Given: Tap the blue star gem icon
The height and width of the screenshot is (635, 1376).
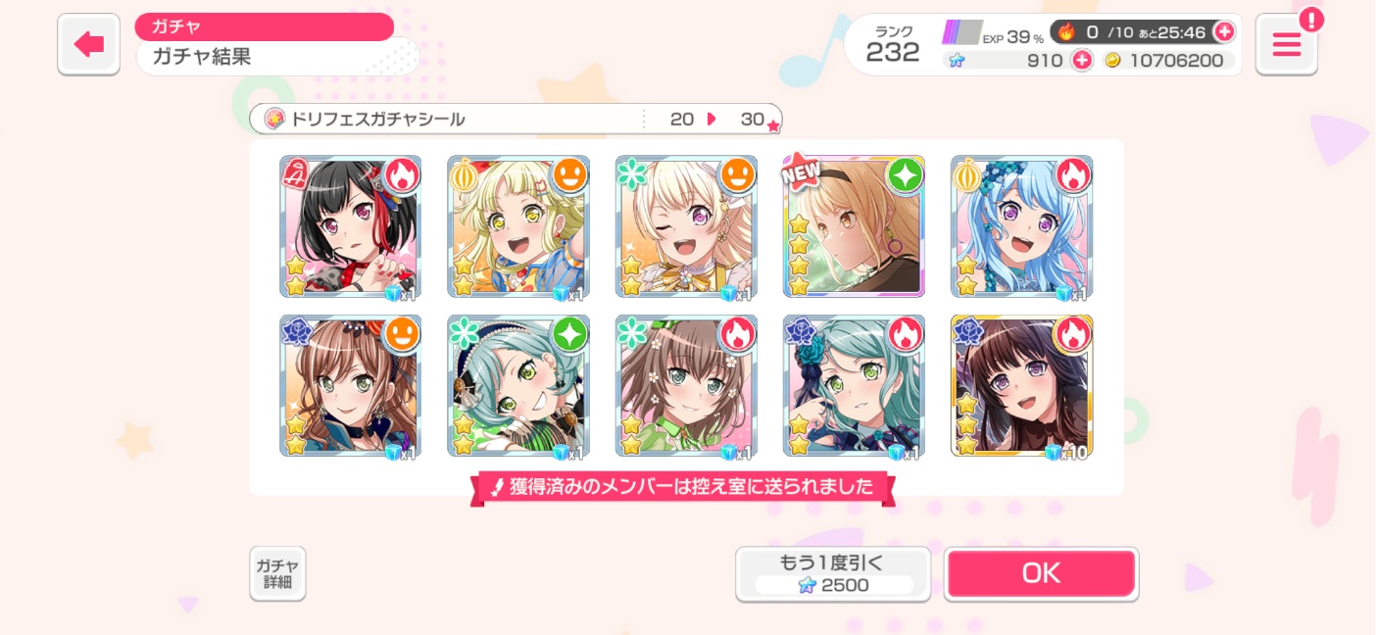Looking at the screenshot, I should [958, 61].
